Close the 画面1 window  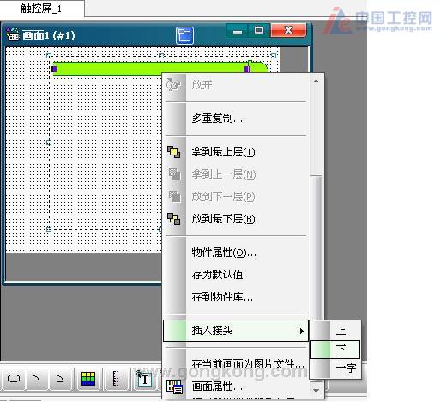point(288,30)
